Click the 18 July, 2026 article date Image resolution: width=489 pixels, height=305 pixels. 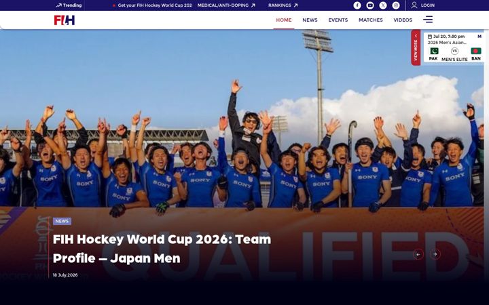click(65, 275)
